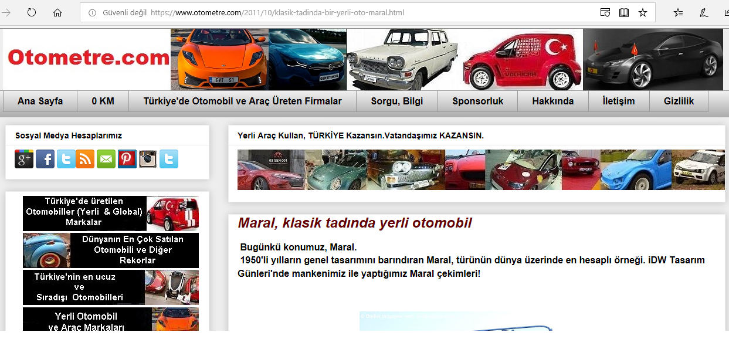Open the Google Plus social icon
This screenshot has height=339, width=729.
[24, 159]
